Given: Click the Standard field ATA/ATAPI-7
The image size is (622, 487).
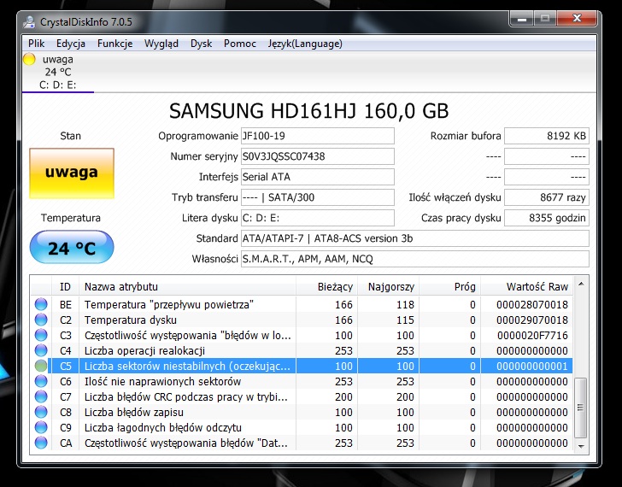Looking at the screenshot, I should (x=415, y=238).
